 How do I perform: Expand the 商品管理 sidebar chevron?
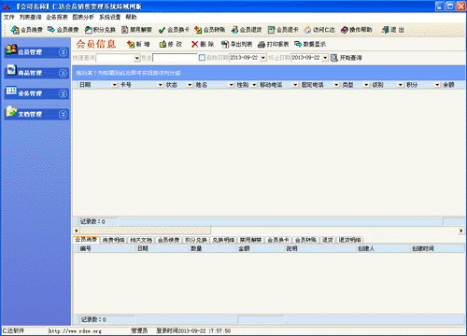click(x=63, y=73)
